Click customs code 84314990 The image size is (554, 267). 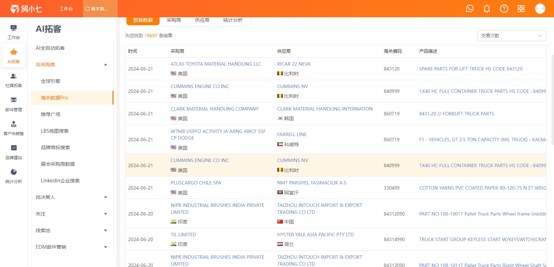point(394,239)
